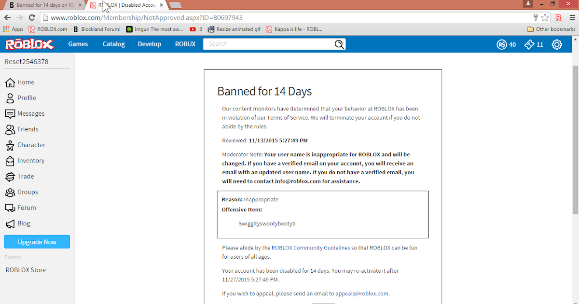
Task: Close the ROBLOX Disabled Account tab
Action: tap(162, 5)
